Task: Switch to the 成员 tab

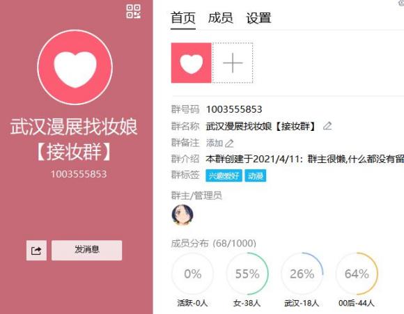Action: click(221, 18)
